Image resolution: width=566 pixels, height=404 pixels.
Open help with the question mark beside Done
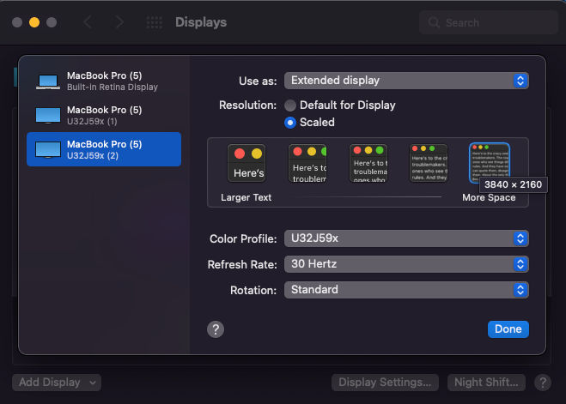point(216,329)
